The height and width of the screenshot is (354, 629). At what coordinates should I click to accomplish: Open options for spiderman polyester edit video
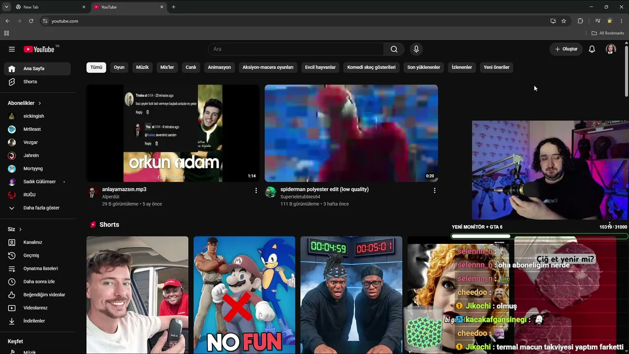tap(434, 190)
